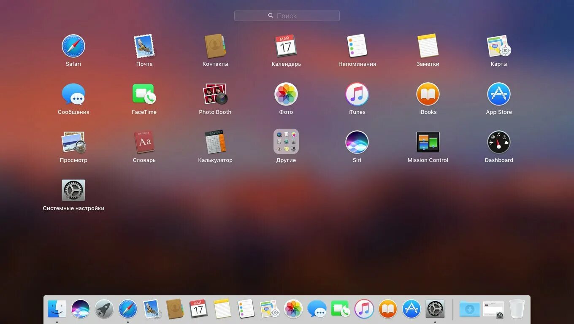Open Messages icon in the Dock
Screen dimensions: 574x324
pyautogui.click(x=317, y=309)
